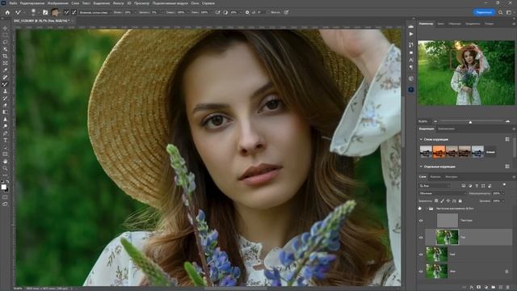Toggle visibility of the Тон layer
The width and height of the screenshot is (517, 291).
421,237
